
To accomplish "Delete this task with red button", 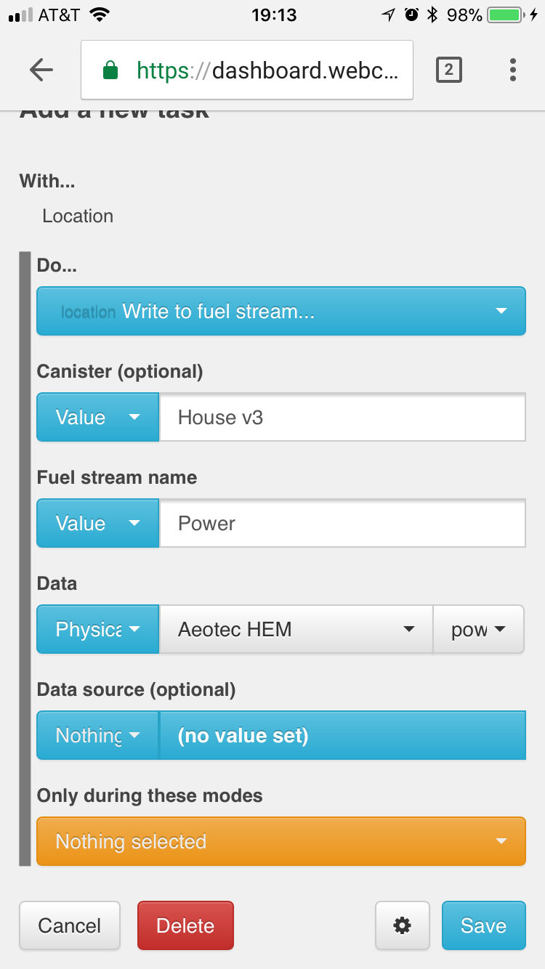I will click(x=185, y=925).
